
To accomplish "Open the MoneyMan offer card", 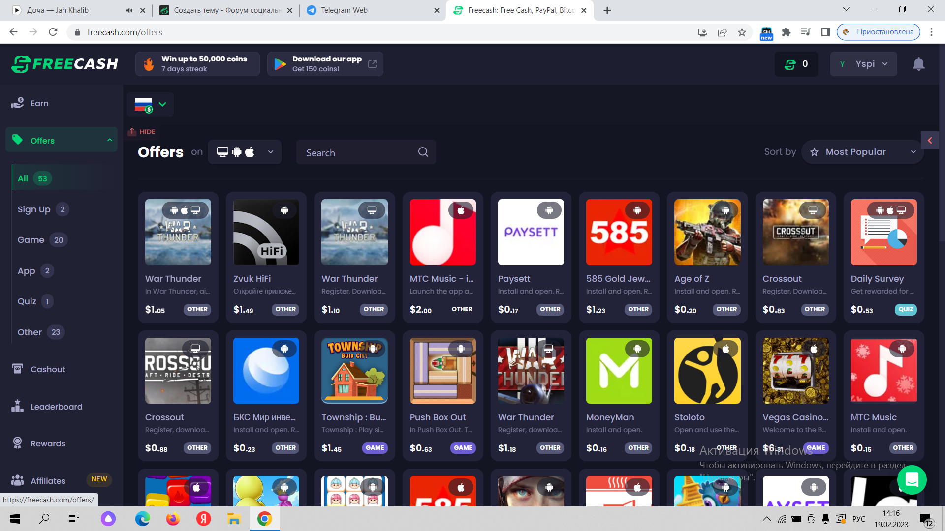I will 619,396.
